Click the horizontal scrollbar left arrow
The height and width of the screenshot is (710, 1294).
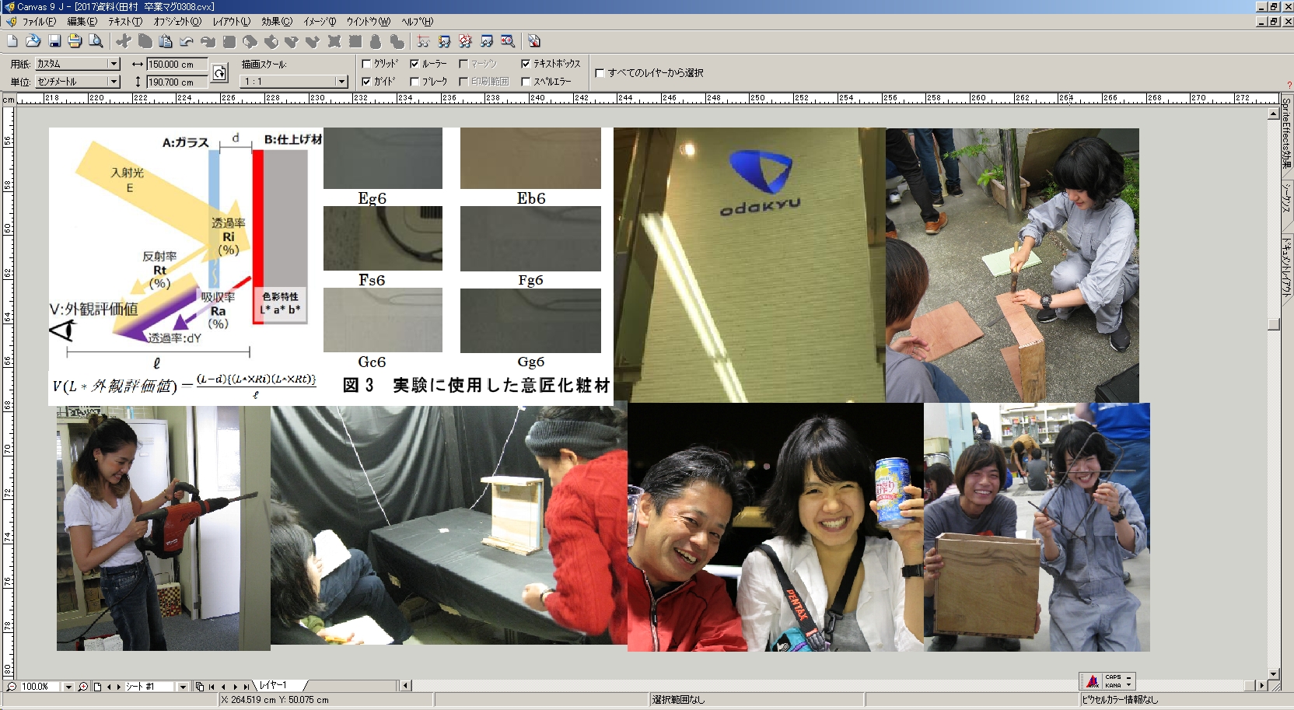(x=405, y=686)
